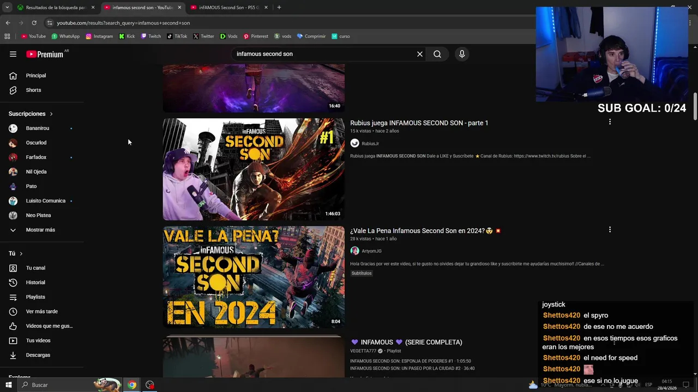Viewport: 698px width, 392px height.
Task: Expand the Suscripciones section chevron
Action: click(x=51, y=114)
